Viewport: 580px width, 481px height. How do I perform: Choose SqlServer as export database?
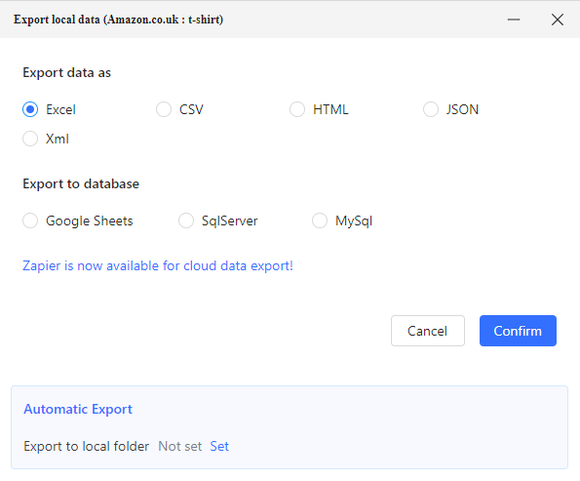point(185,220)
